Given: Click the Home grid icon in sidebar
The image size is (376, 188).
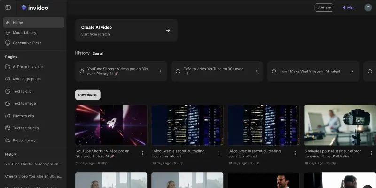Looking at the screenshot, I should [x=8, y=23].
